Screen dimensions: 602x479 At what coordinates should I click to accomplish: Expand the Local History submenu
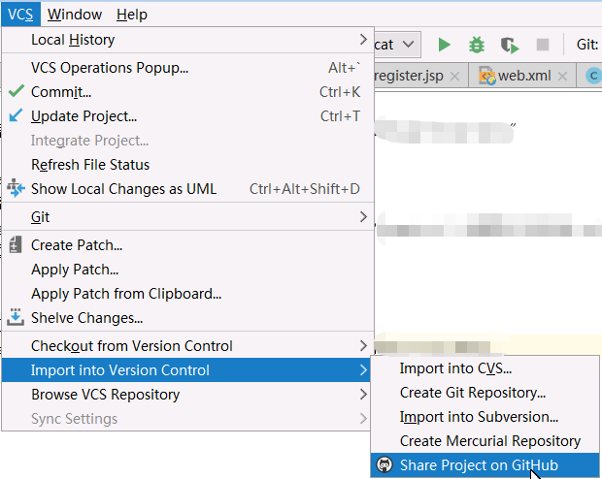point(363,39)
